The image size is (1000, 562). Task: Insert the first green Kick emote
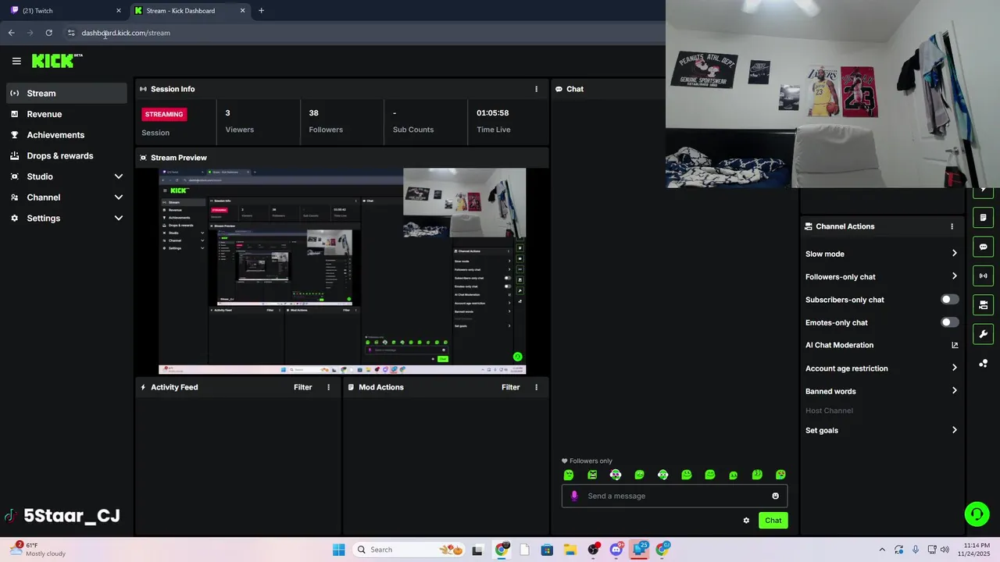pos(569,475)
